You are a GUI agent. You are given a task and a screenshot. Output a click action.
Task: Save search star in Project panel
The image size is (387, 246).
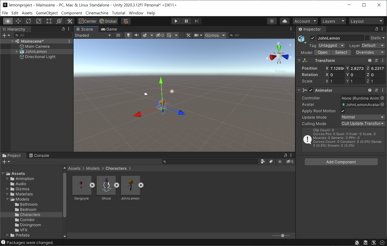[x=280, y=162]
